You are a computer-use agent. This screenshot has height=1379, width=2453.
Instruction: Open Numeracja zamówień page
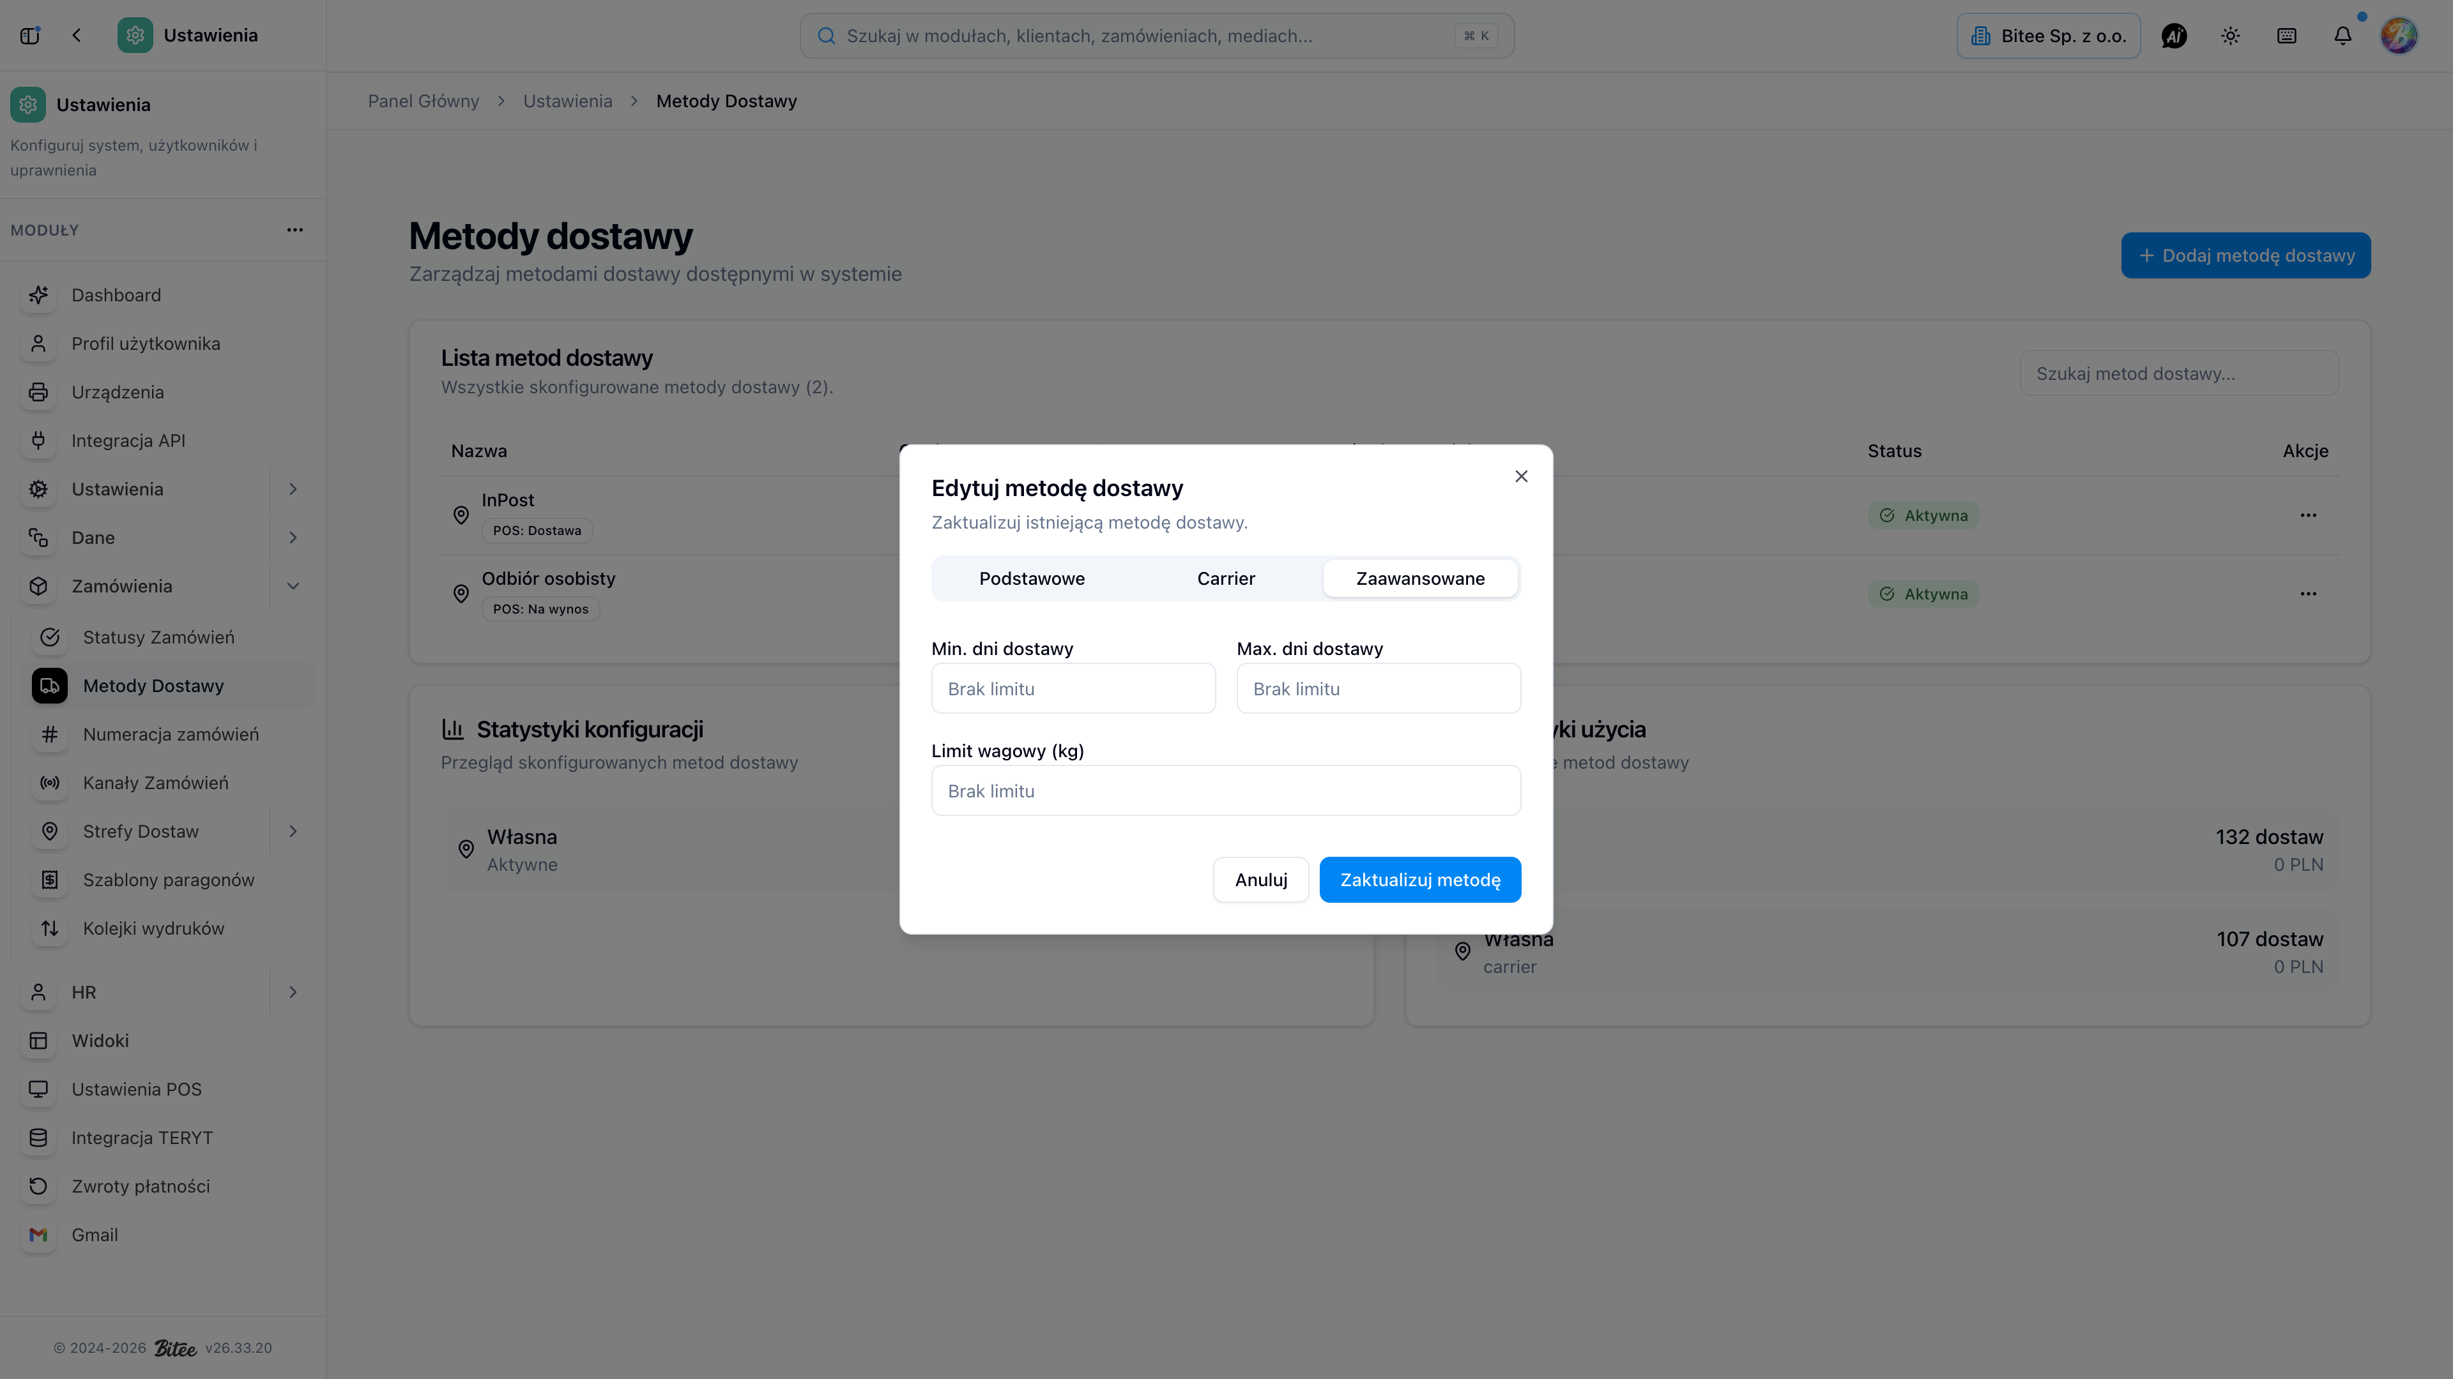tap(171, 735)
